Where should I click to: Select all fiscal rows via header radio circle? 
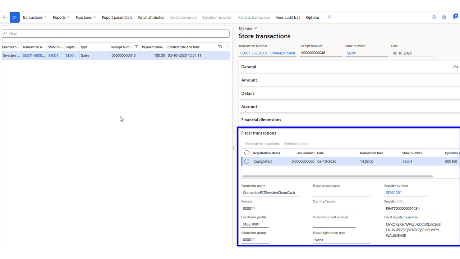click(247, 153)
